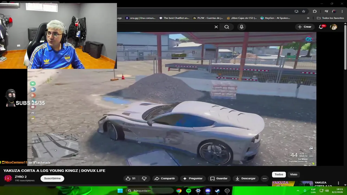Viewport: 347px width, 195px height.
Task: Open the Windows Start menu
Action: (x=120, y=191)
